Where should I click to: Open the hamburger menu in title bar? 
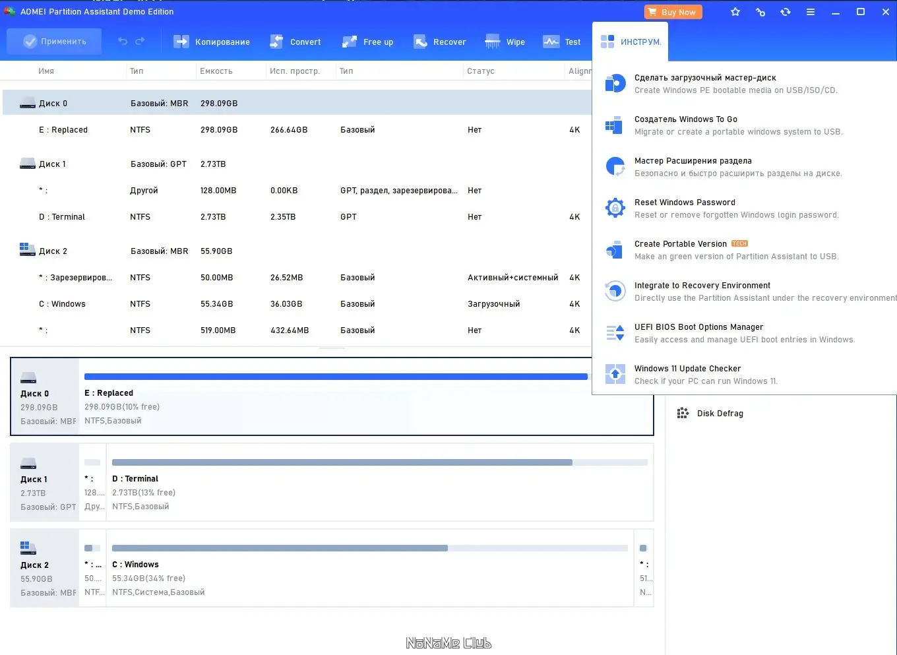point(811,12)
